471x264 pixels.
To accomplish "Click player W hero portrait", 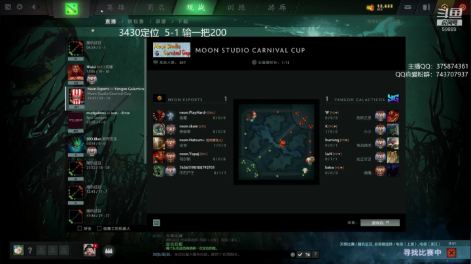I will 393,116.
